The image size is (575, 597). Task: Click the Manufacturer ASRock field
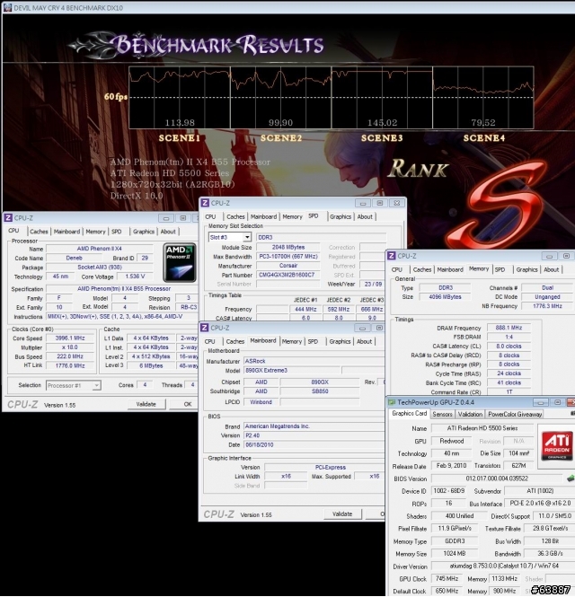314,361
